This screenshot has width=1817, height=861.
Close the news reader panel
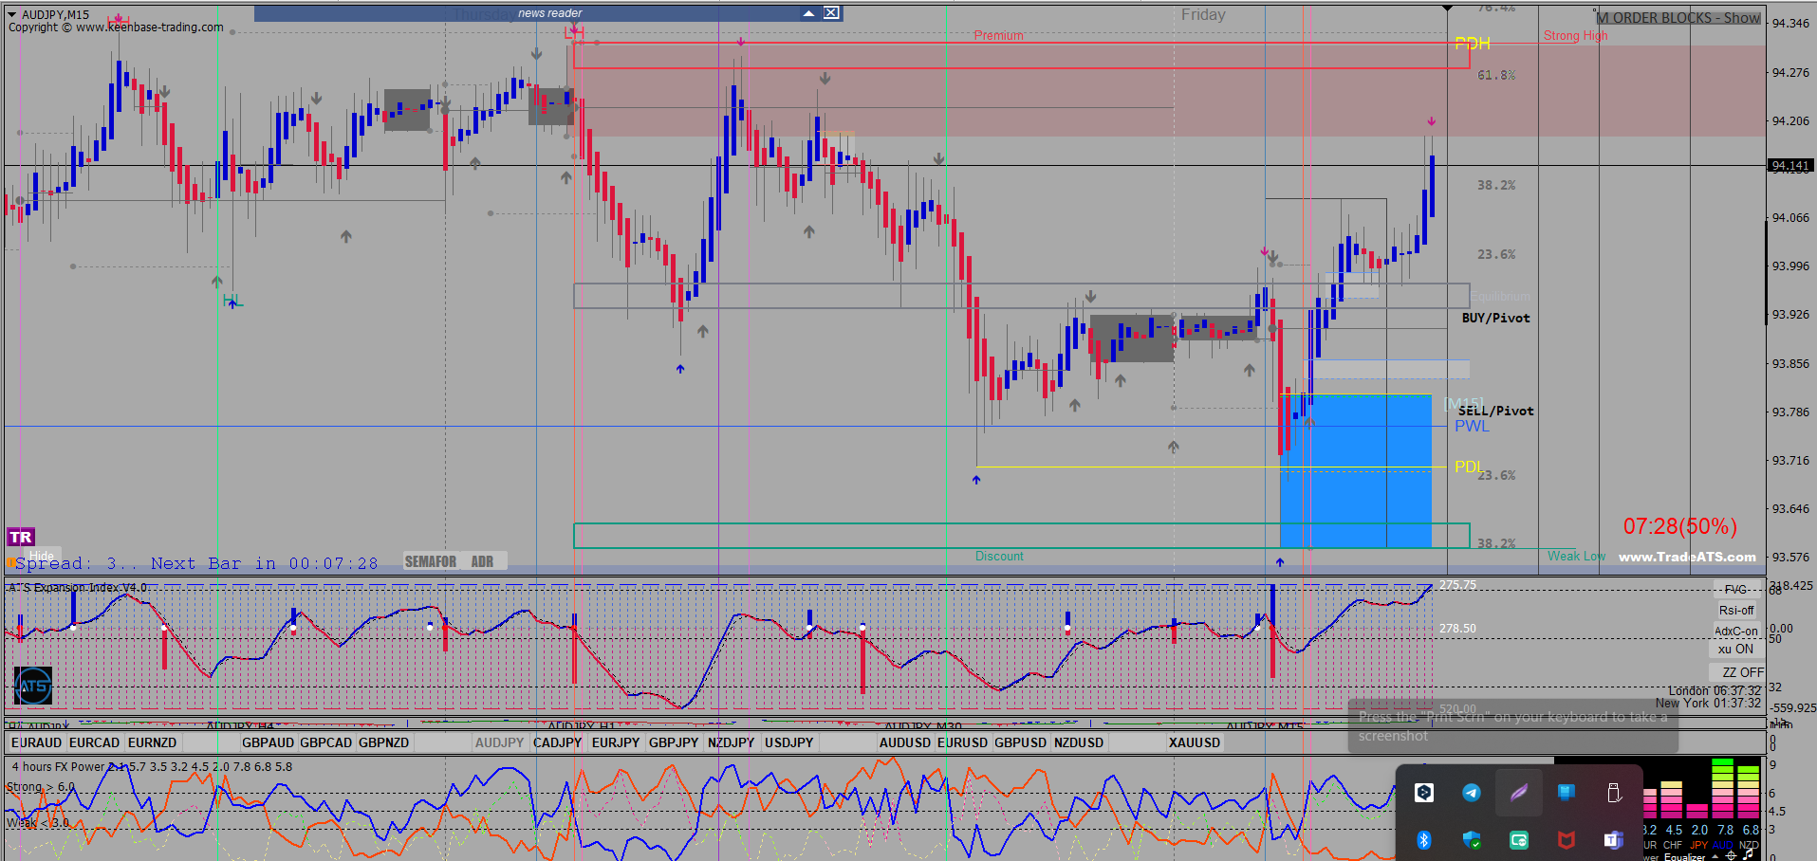[831, 13]
